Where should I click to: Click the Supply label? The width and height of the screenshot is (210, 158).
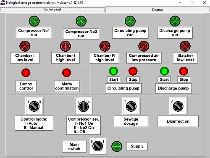(x=137, y=146)
